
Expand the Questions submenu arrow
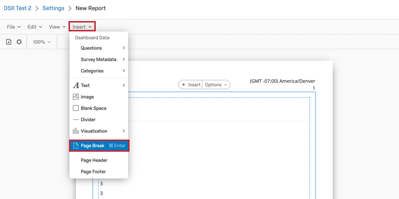coord(124,48)
